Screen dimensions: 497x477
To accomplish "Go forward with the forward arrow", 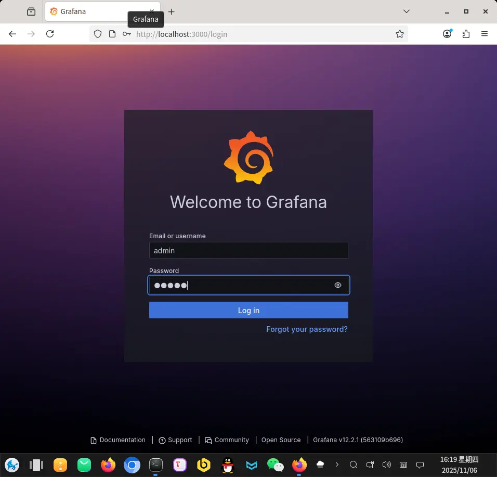I will coord(31,34).
